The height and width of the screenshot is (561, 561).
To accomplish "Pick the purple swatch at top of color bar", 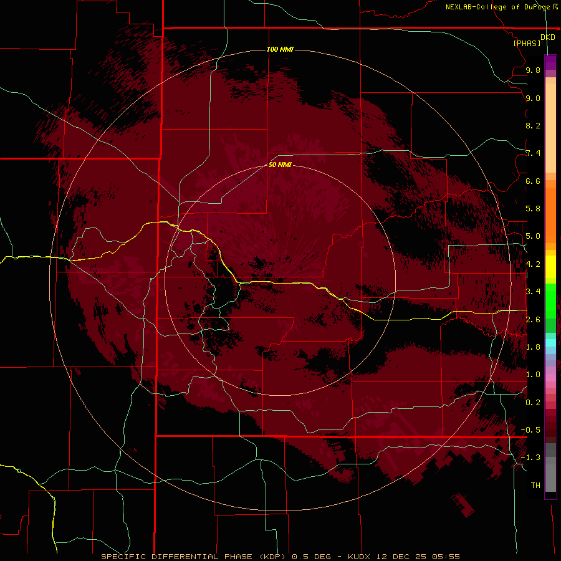I will tap(550, 62).
